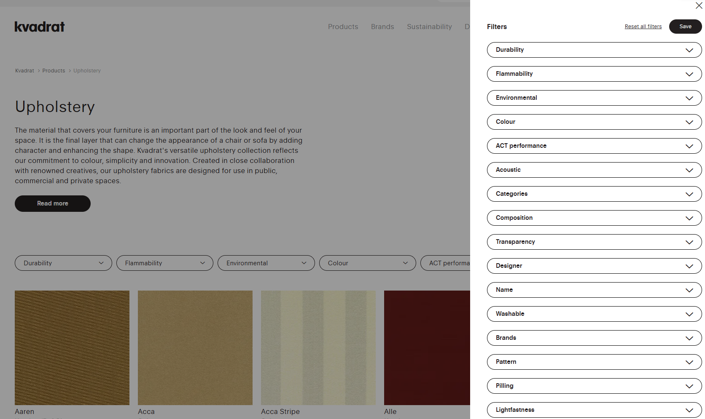Open the Aaren fabric swatch thumbnail
Screen dimensions: 705x419
72,347
